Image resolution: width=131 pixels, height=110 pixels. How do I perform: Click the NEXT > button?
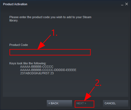pyautogui.click(x=84, y=104)
